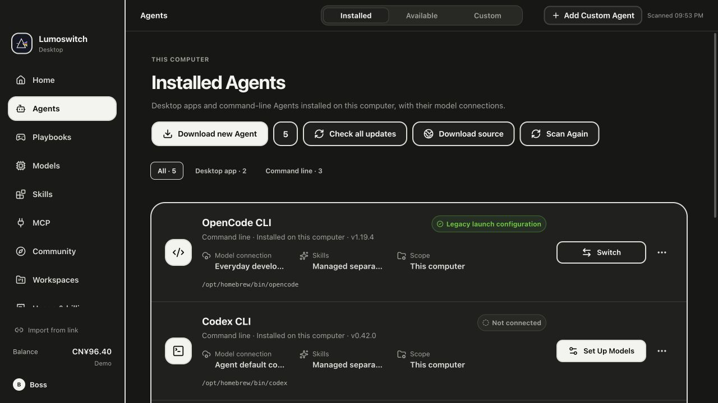The width and height of the screenshot is (718, 403).
Task: Open Workspaces in the sidebar
Action: [x=62, y=280]
